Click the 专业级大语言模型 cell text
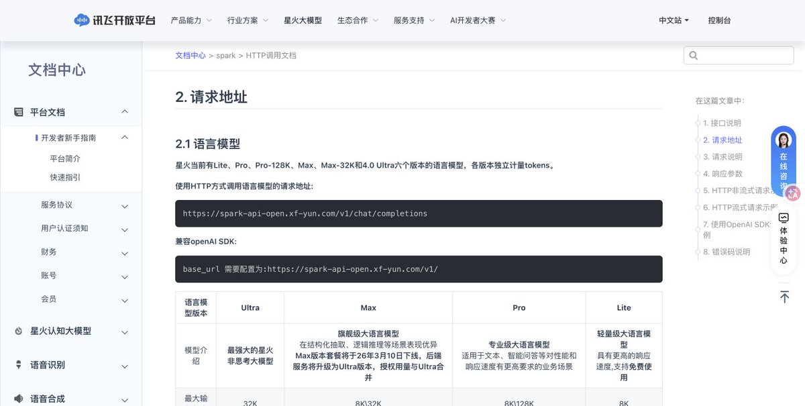 click(x=519, y=344)
